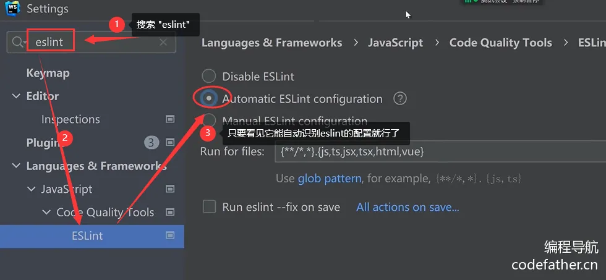Click the JavaScript tree item label
The height and width of the screenshot is (280, 606).
click(x=67, y=189)
